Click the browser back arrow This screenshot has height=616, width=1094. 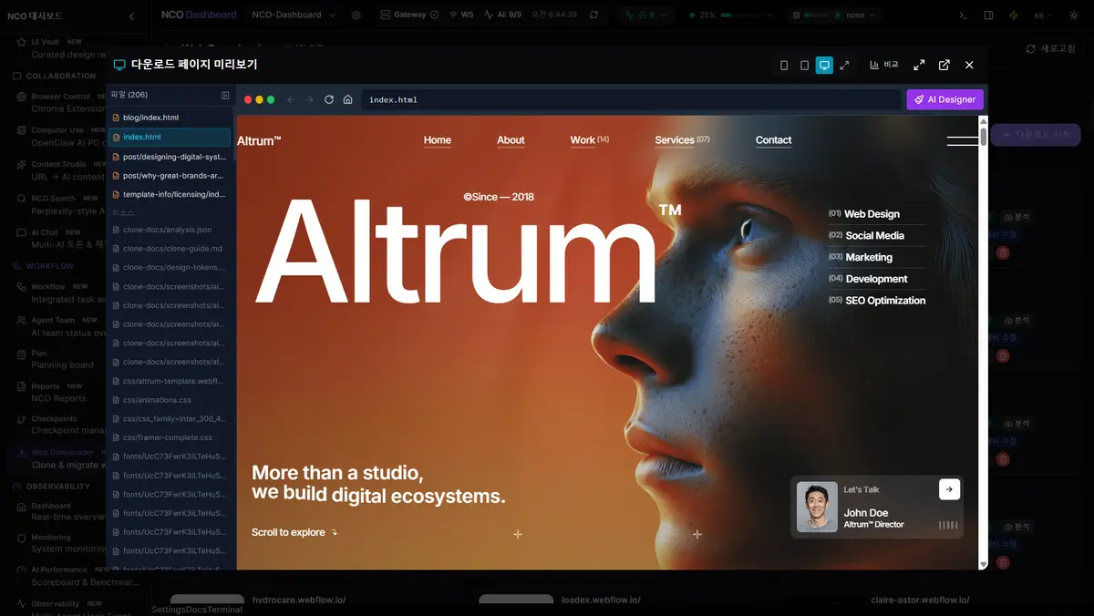(291, 99)
